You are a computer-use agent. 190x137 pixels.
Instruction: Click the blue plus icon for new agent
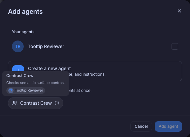pyautogui.click(x=18, y=68)
